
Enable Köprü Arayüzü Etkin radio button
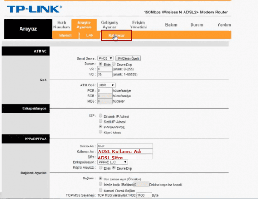(x=100, y=167)
